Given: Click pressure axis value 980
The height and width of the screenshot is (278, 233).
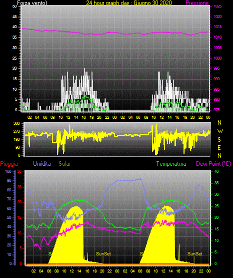Looking at the screenshot, I should 217,99.
